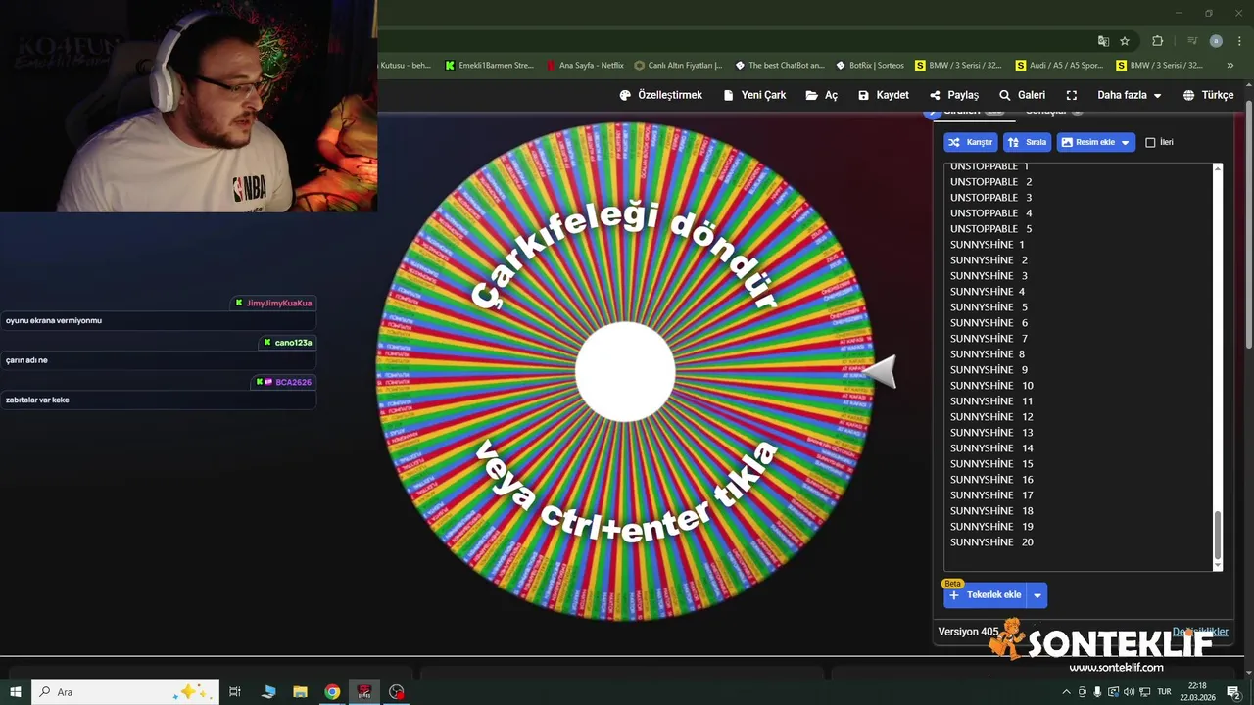Open the Resim ekle image dropdown

tap(1096, 142)
